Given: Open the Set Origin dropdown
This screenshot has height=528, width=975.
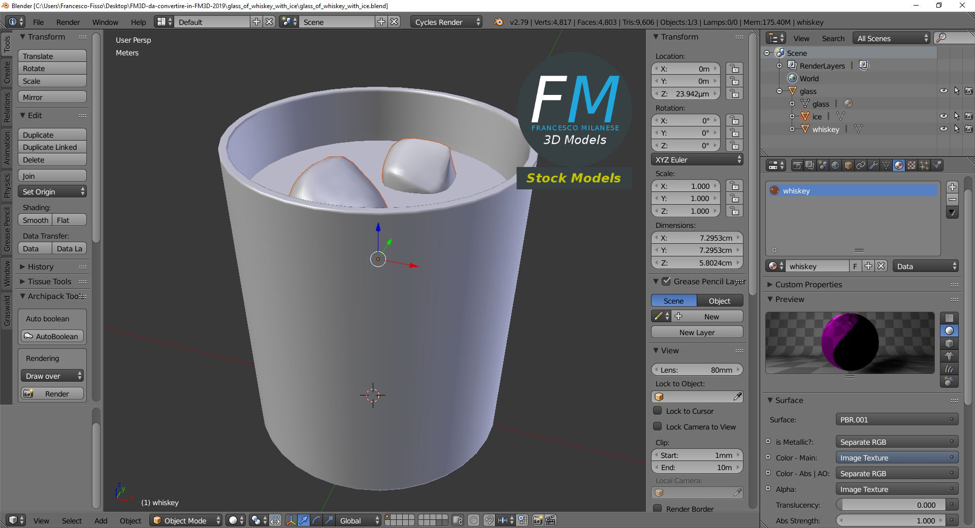Looking at the screenshot, I should [x=52, y=191].
